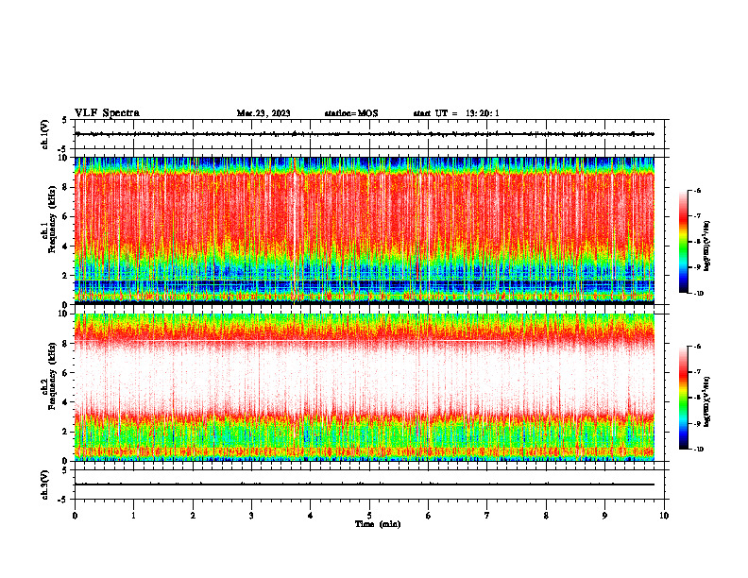Click the ch.2 frequency axis "6" tick label
748x578 pixels.
[x=66, y=373]
